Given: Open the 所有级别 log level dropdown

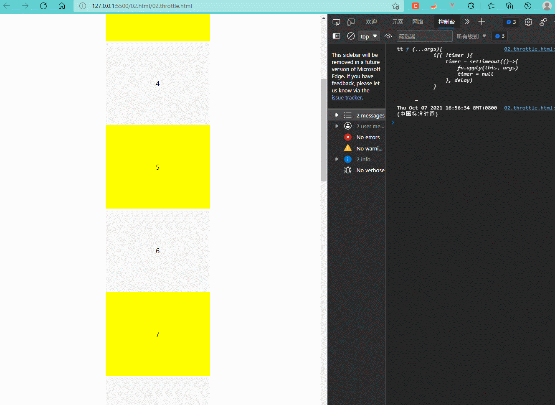Looking at the screenshot, I should (x=471, y=36).
